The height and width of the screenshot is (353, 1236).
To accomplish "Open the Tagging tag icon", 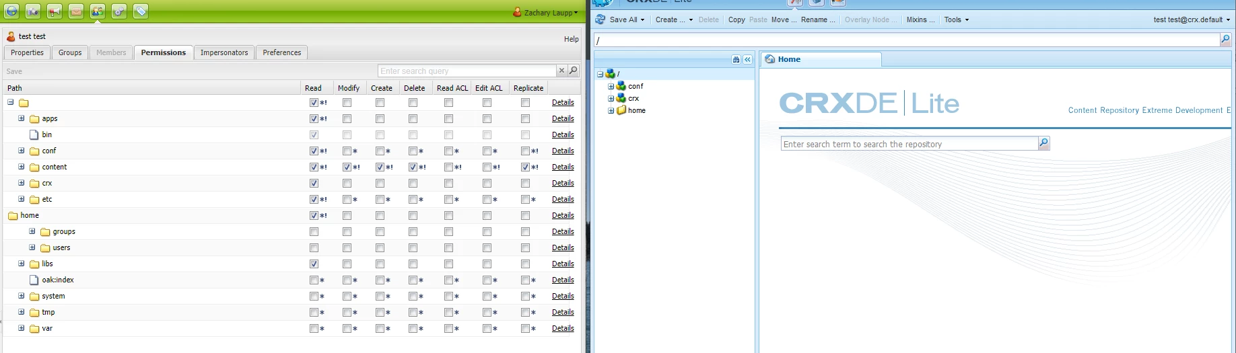I will (x=141, y=11).
